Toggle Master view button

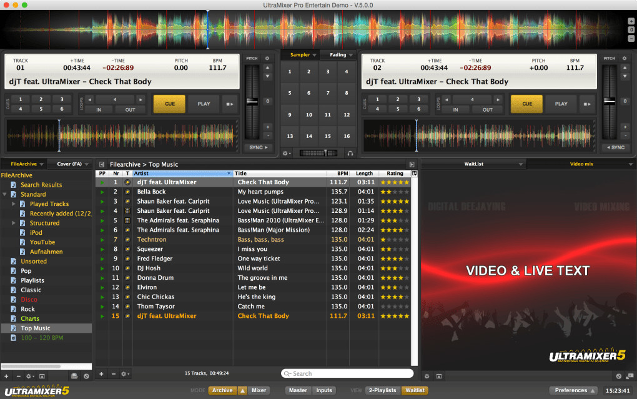pyautogui.click(x=298, y=390)
